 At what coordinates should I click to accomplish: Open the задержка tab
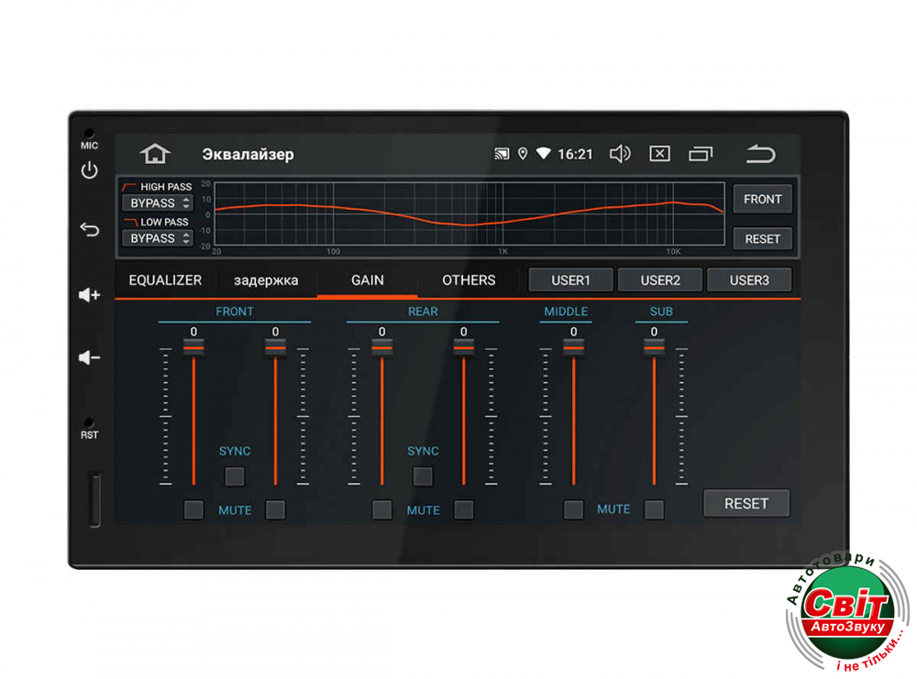(x=266, y=280)
